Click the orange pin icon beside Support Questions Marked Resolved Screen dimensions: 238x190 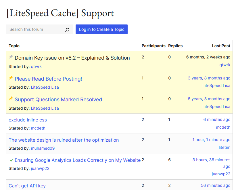click(x=11, y=98)
